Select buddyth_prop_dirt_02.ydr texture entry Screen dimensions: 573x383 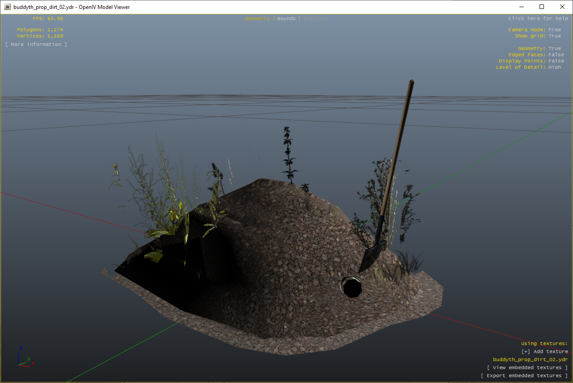tap(530, 360)
